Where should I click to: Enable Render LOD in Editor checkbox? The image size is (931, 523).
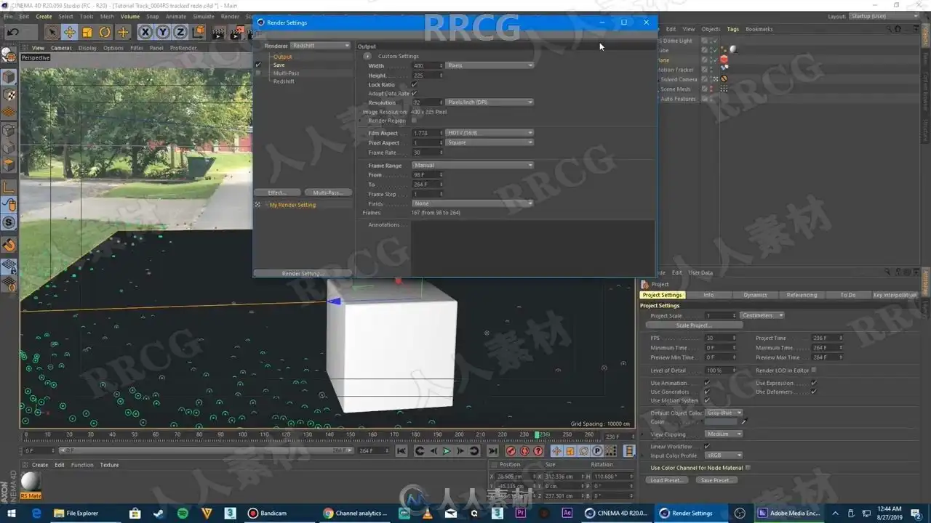[x=814, y=370]
